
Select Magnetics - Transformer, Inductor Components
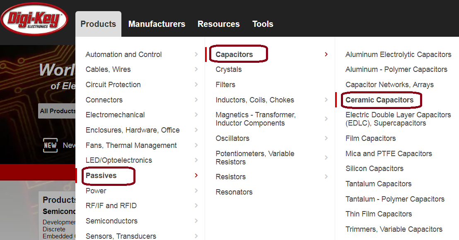[256, 119]
